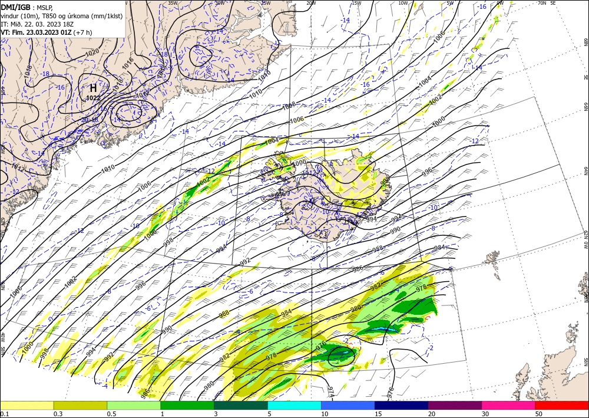
Task: Click the '20W' longitude label
Action: pos(311,2)
